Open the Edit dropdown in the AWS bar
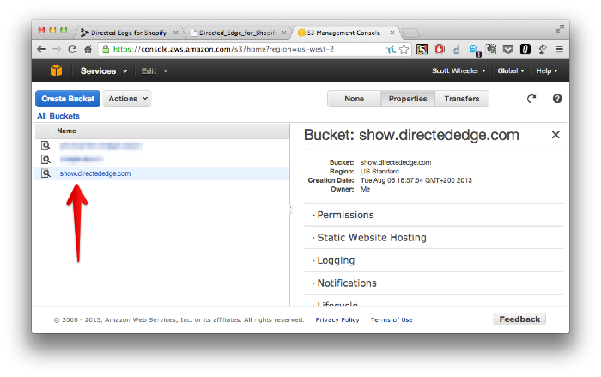This screenshot has width=601, height=377. (155, 71)
